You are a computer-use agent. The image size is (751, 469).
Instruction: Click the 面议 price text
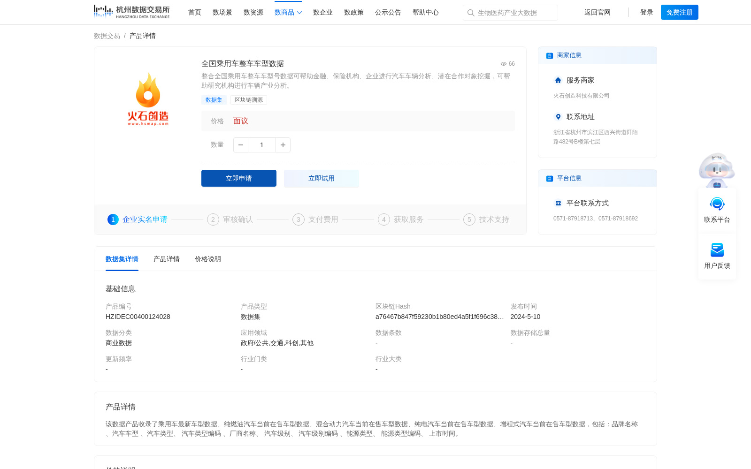pyautogui.click(x=241, y=121)
